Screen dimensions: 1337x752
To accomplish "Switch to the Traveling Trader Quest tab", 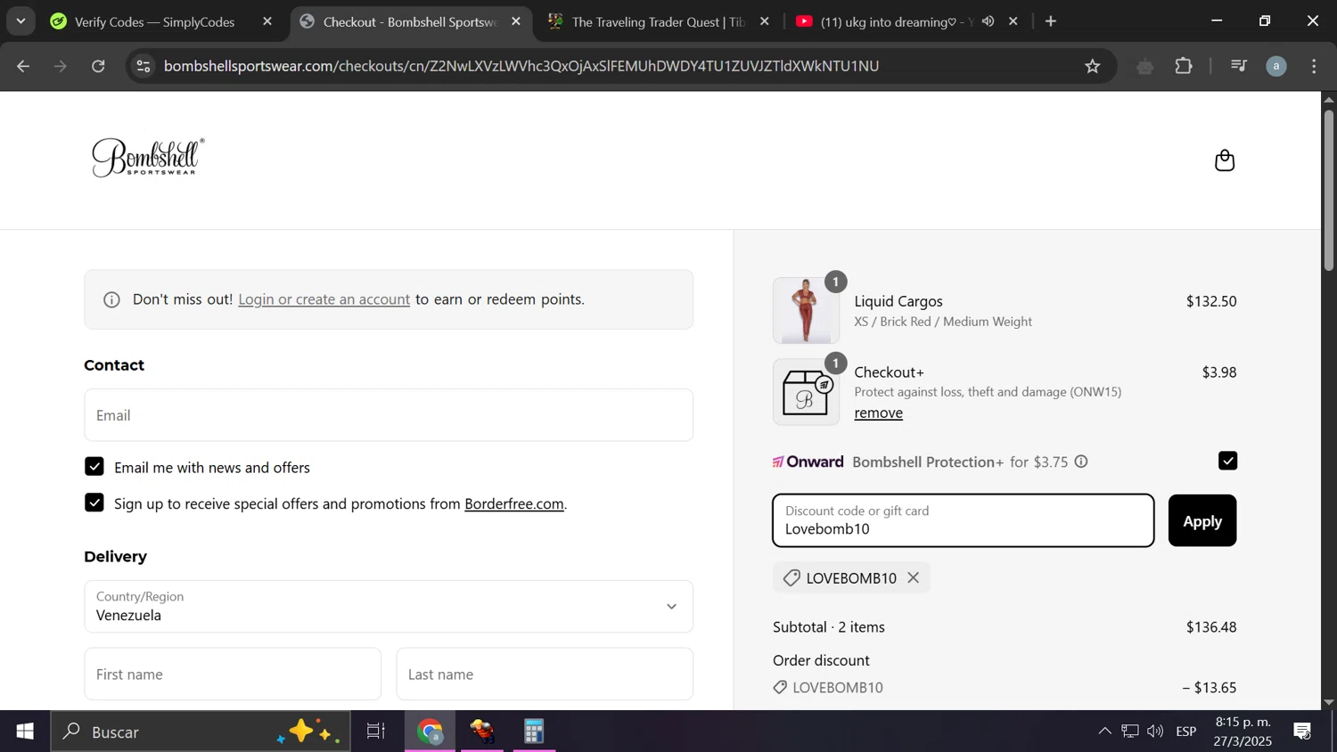I will point(658,21).
